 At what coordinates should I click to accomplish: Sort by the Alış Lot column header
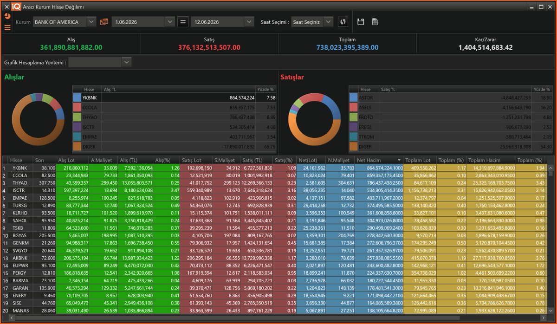pos(73,160)
